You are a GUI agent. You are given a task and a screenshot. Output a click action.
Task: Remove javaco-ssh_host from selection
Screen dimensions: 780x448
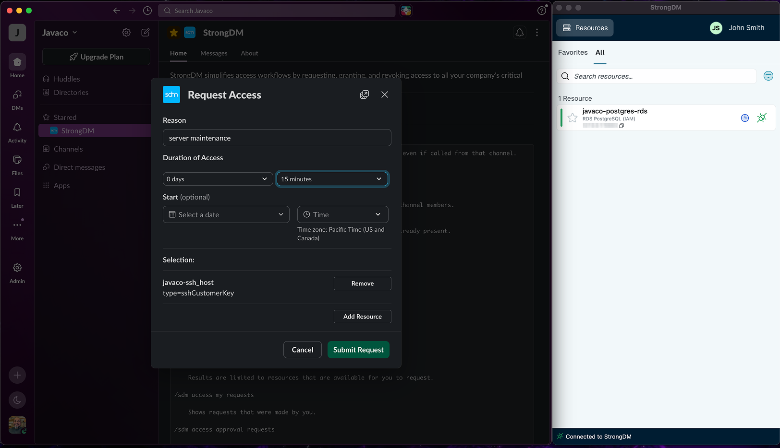click(363, 283)
